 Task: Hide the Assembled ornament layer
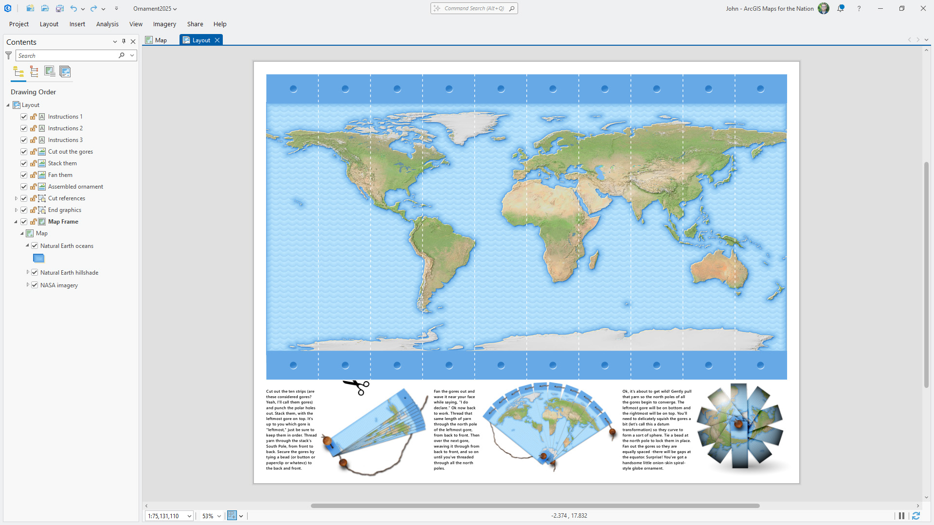pos(23,186)
